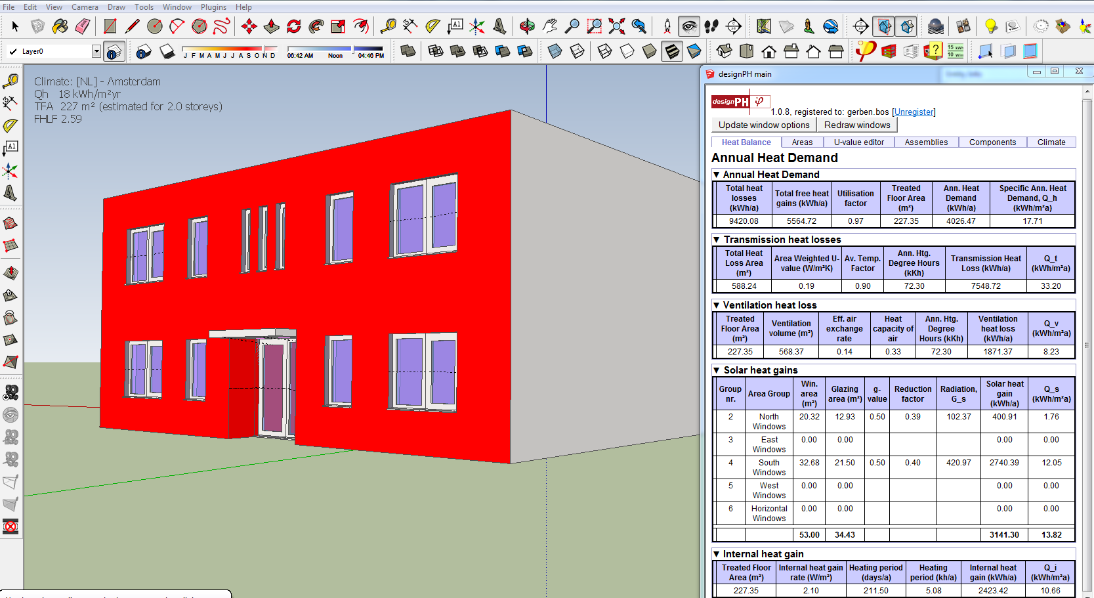The height and width of the screenshot is (598, 1094).
Task: Open the Components tab
Action: [x=992, y=142]
